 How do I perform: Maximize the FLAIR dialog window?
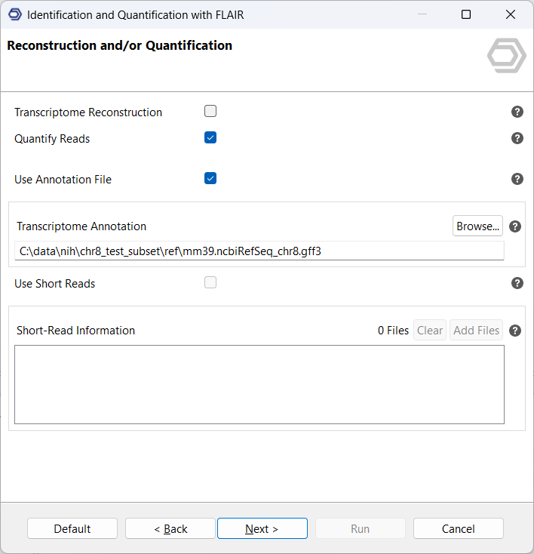pos(466,14)
